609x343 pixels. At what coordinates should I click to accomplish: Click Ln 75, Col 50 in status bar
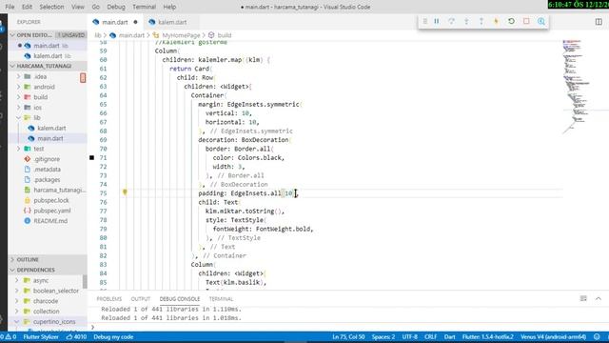(x=348, y=336)
